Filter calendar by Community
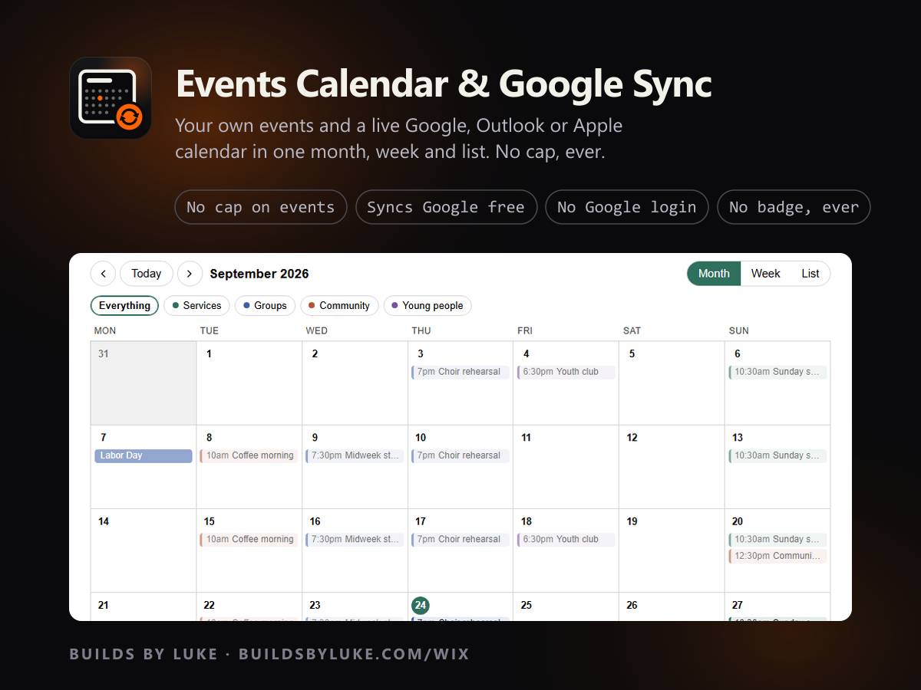Image resolution: width=921 pixels, height=690 pixels. [339, 305]
